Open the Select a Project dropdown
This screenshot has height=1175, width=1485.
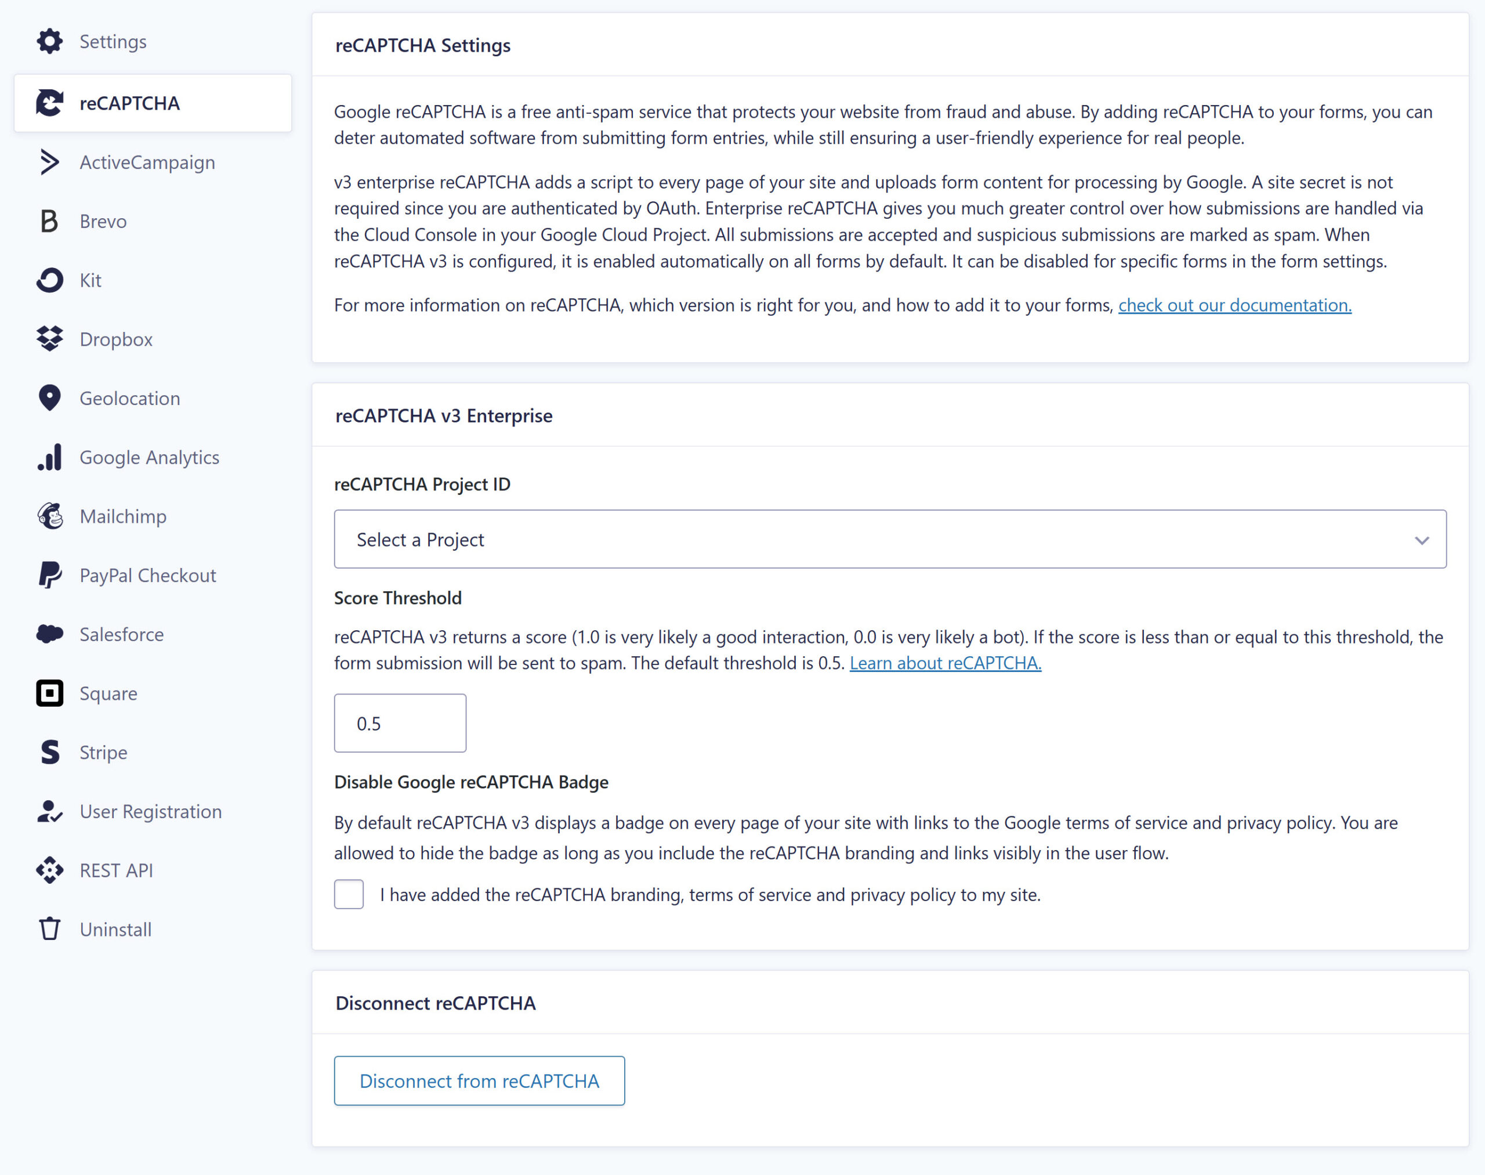click(x=890, y=540)
